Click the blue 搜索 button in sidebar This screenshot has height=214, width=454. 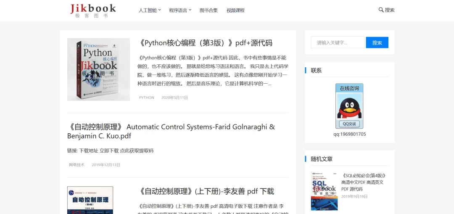click(377, 42)
